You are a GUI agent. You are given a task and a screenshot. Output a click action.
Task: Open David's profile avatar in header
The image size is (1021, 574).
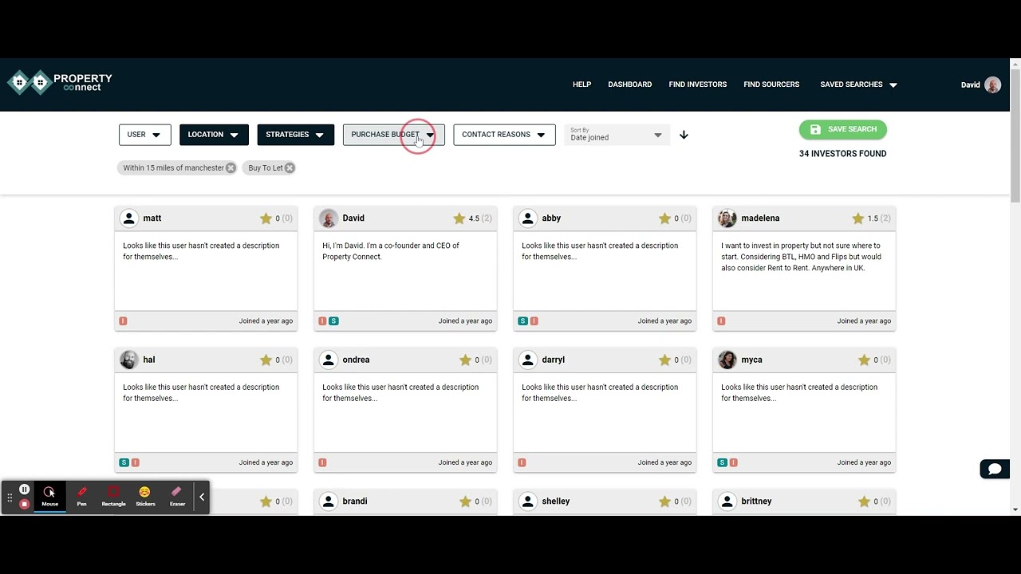(x=992, y=85)
